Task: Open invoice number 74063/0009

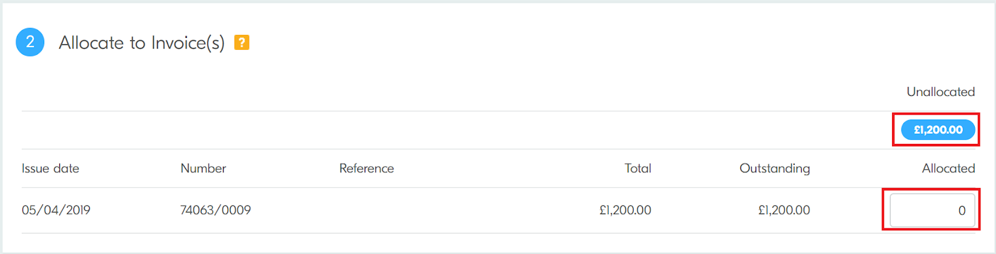Action: (215, 210)
